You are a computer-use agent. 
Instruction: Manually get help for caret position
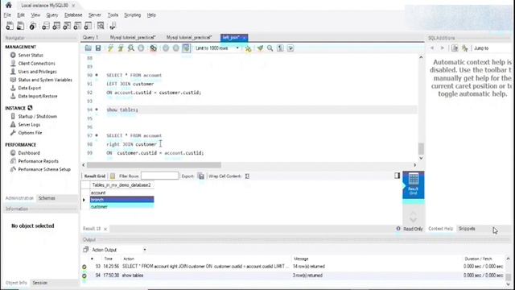click(x=455, y=48)
